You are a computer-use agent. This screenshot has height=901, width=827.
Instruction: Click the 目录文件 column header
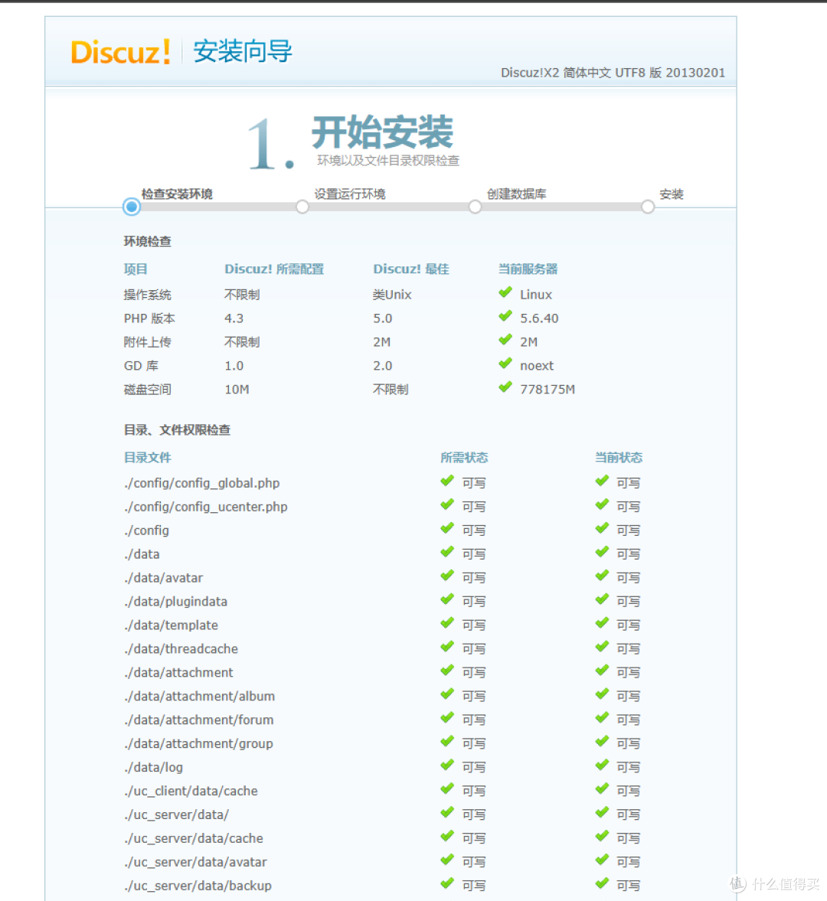point(148,458)
